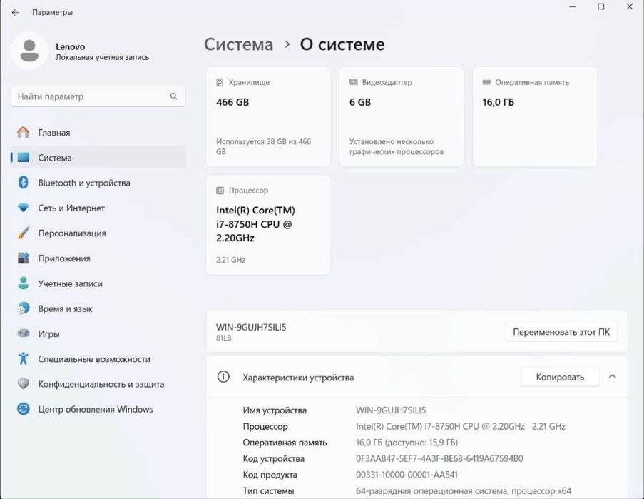The height and width of the screenshot is (499, 644).
Task: Click the Приложения apps icon
Action: (24, 258)
